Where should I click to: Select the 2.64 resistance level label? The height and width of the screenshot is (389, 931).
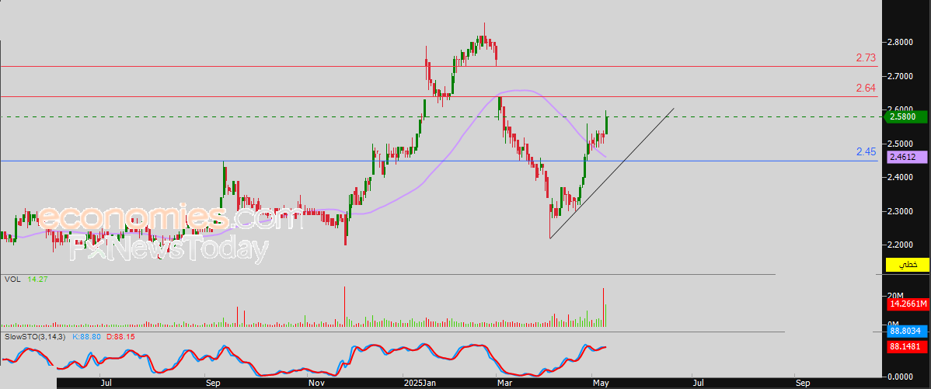click(x=866, y=89)
